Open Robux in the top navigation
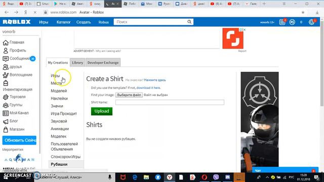Screen dimensions: 324x182 [x=103, y=22]
